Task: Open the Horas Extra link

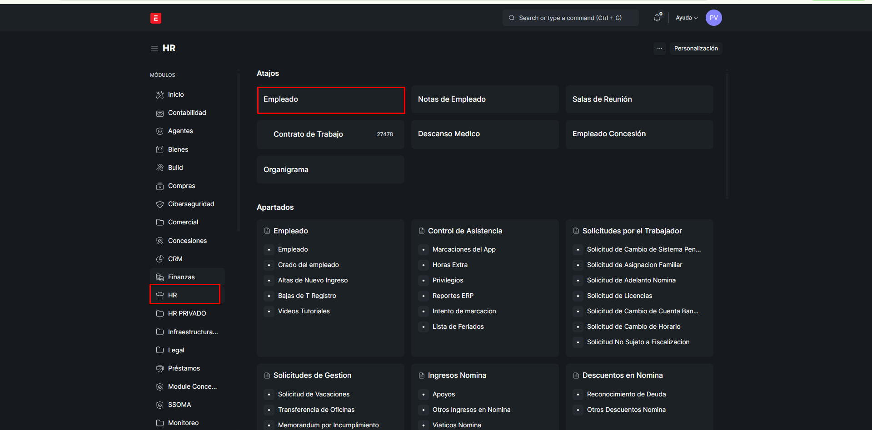Action: pyautogui.click(x=450, y=265)
